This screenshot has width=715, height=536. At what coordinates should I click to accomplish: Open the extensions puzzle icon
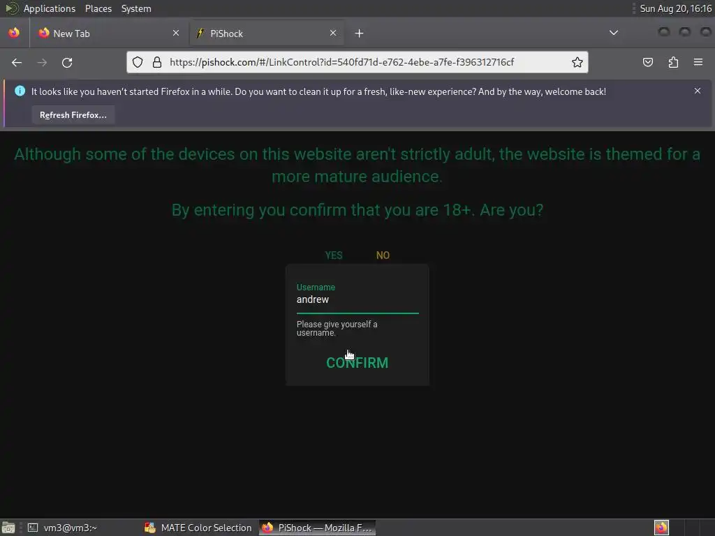coord(673,62)
